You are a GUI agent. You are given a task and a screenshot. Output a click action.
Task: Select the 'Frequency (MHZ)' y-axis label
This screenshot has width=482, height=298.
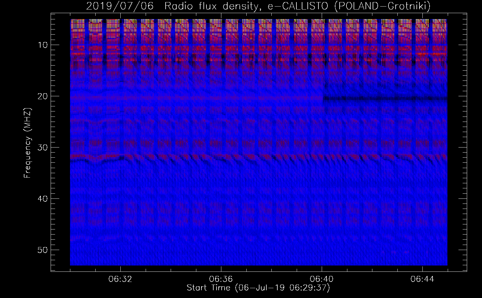pyautogui.click(x=27, y=143)
